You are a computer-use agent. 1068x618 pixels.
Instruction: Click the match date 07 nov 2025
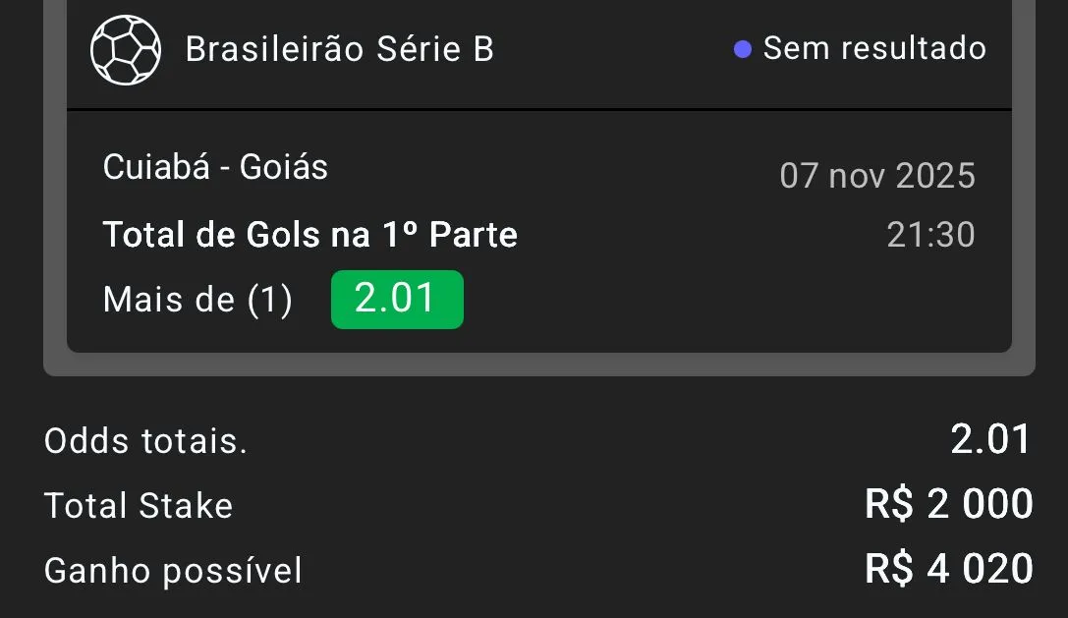876,176
